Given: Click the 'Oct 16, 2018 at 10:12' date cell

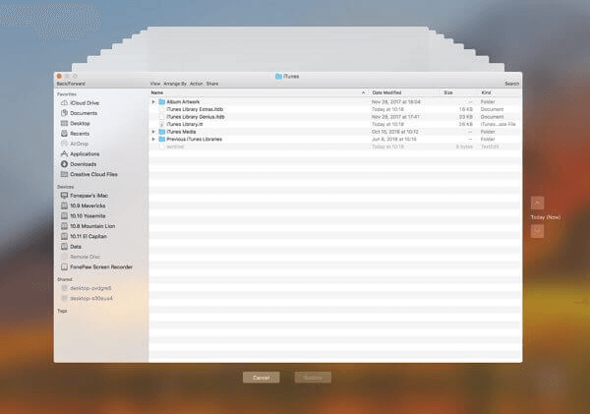Looking at the screenshot, I should coord(394,132).
